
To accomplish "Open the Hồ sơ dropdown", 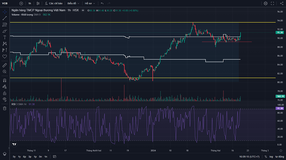I will (x=89, y=3).
